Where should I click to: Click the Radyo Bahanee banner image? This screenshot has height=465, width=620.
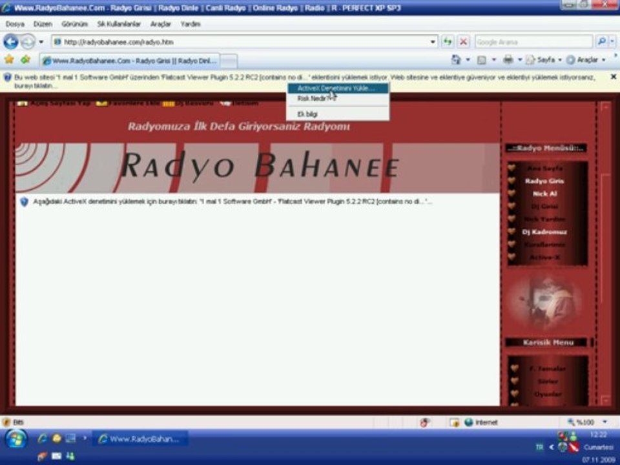point(257,168)
